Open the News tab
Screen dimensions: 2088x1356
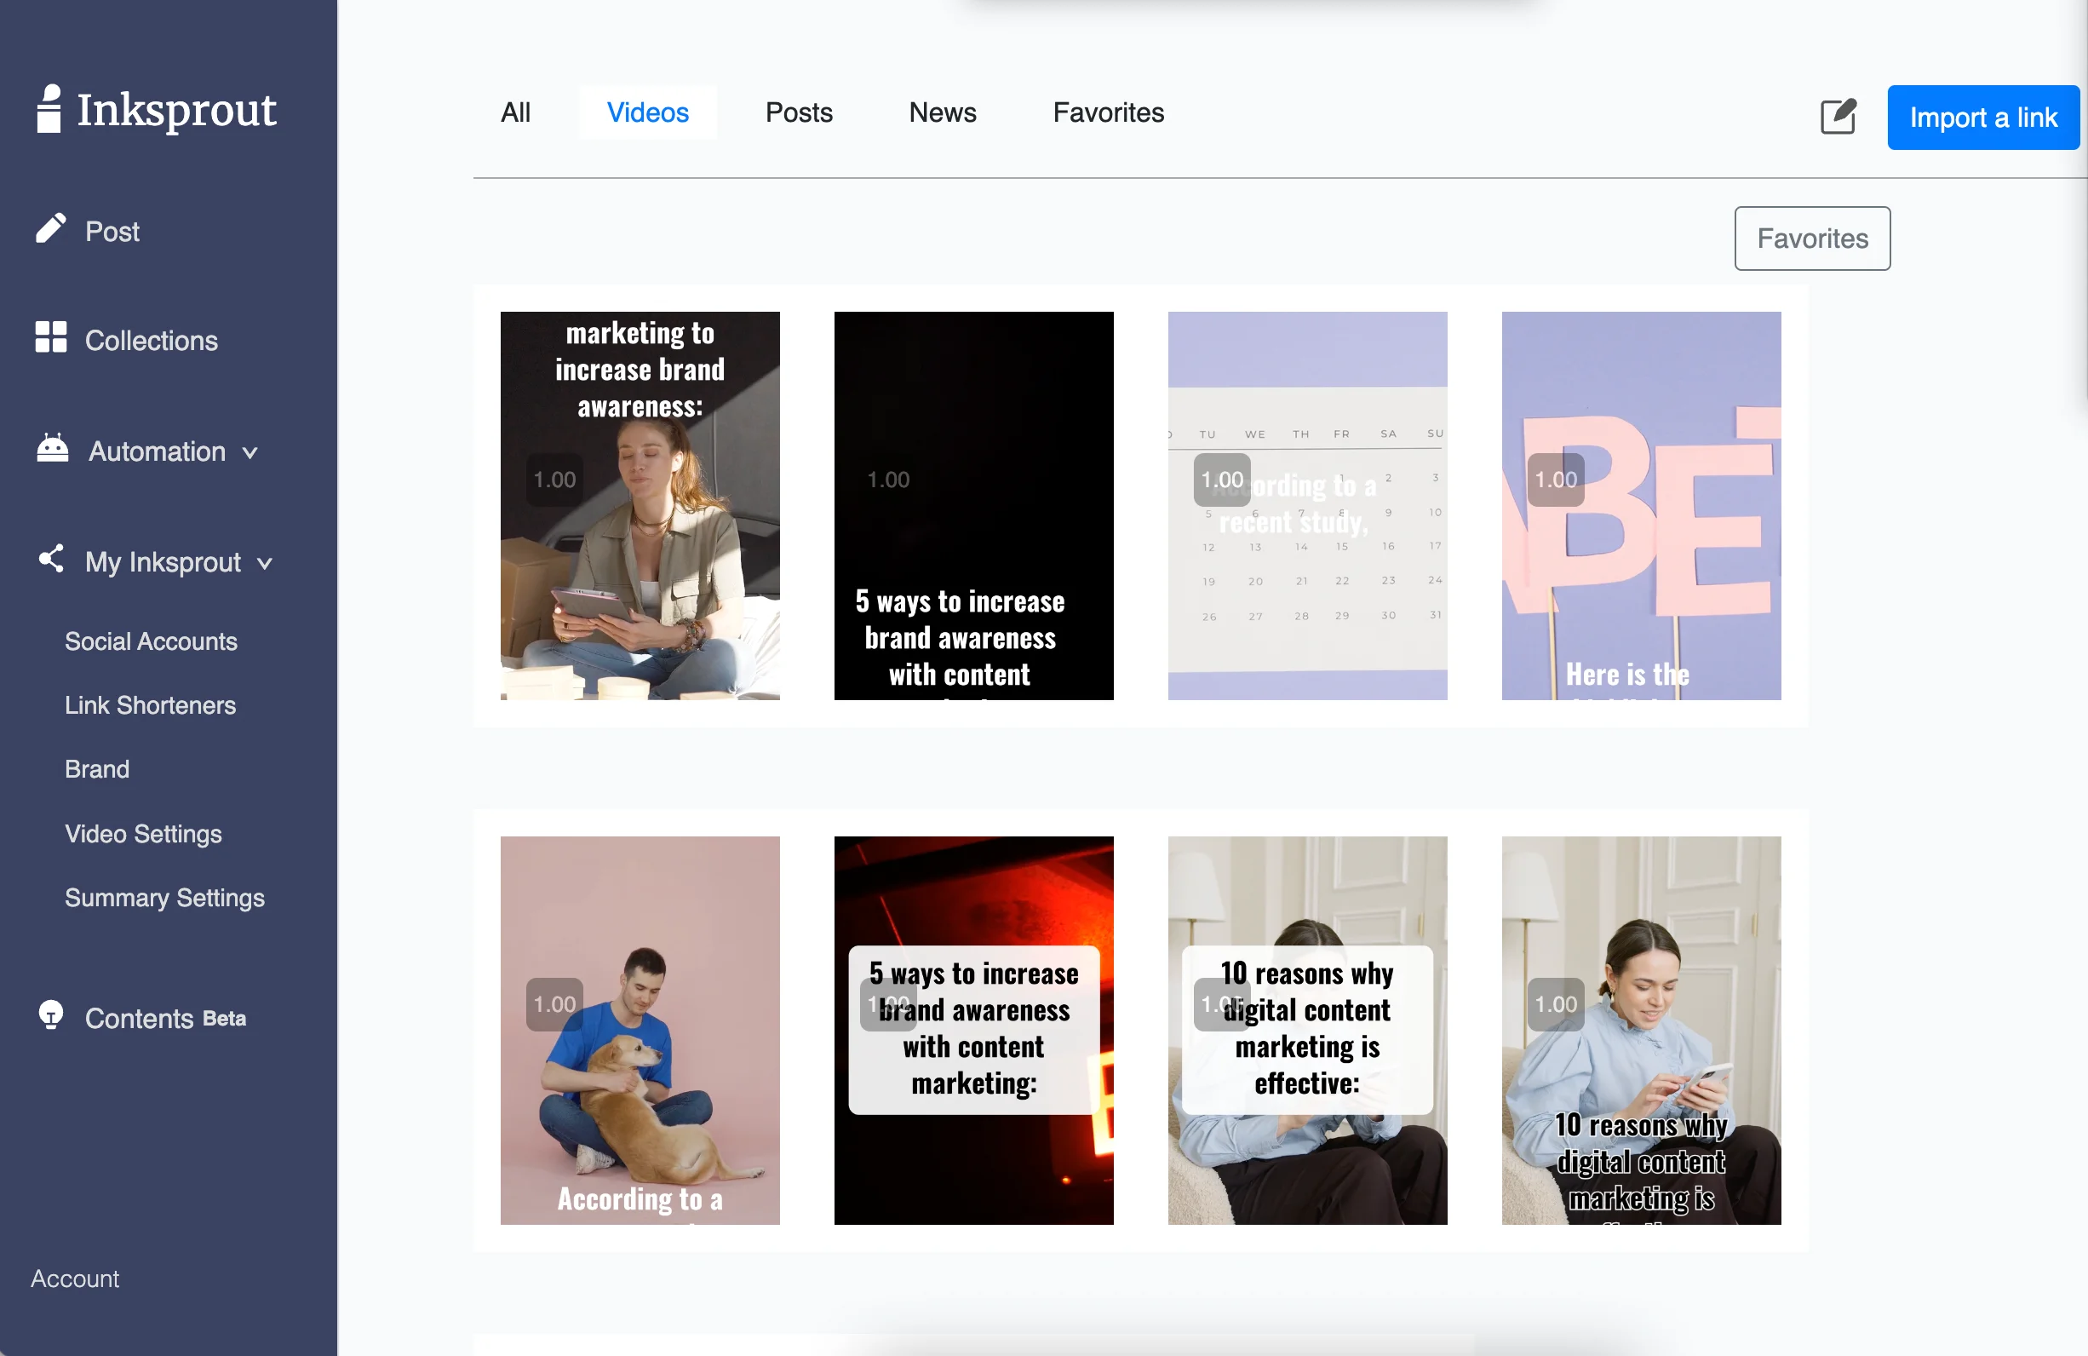click(x=942, y=112)
